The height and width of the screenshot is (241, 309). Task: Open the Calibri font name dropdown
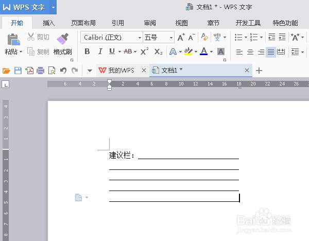tap(140, 38)
